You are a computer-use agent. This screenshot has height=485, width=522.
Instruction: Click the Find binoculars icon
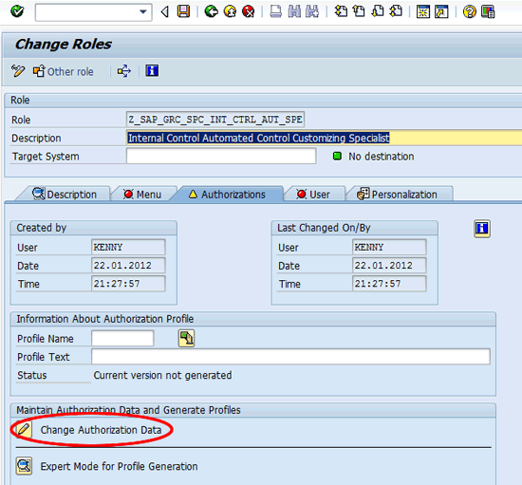click(294, 11)
